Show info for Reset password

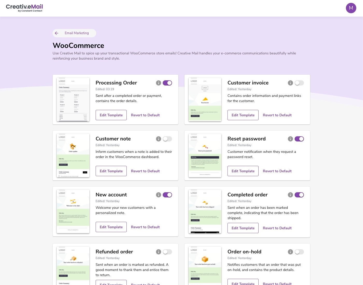[290, 139]
